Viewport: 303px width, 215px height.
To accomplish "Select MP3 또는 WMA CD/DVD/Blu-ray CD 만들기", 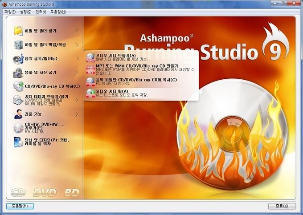I will tap(137, 66).
